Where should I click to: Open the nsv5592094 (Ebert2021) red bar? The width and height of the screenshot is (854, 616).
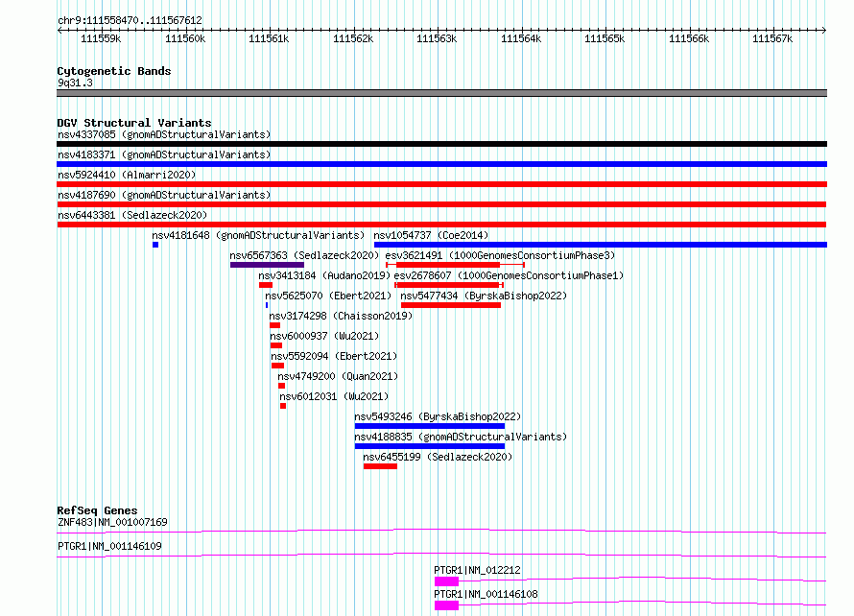277,366
